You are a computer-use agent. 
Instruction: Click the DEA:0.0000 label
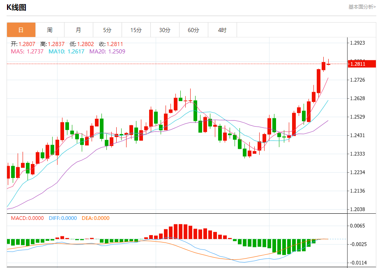[x=95, y=218]
